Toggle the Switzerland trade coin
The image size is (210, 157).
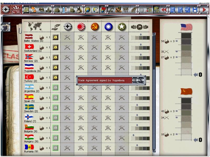click(55, 47)
